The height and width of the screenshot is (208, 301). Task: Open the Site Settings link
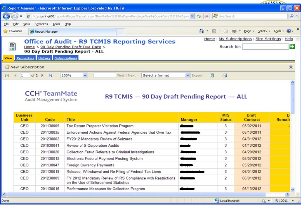268,39
